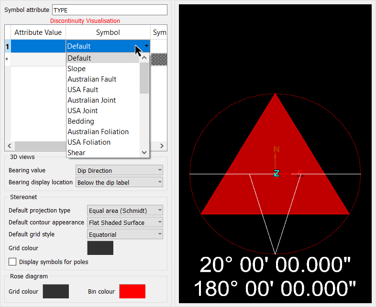Viewport: 376px width, 307px height.
Task: Open Default grid style dropdown
Action: pos(125,234)
